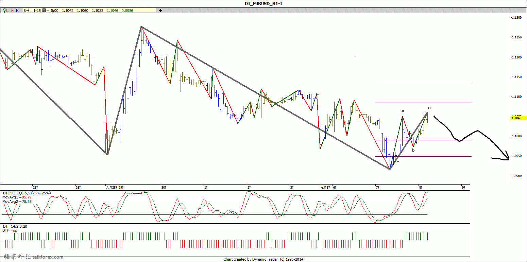Viewport: 527px width, 262px height.
Task: Click the date field 8-十月-15
Action: 32,11
